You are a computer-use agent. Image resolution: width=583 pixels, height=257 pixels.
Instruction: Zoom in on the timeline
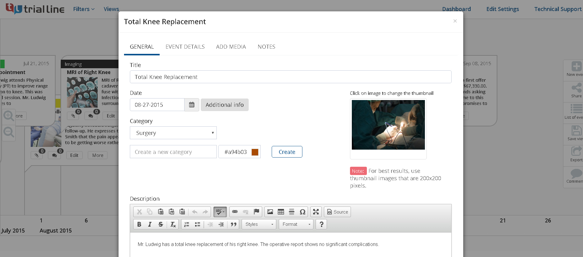tap(9, 116)
